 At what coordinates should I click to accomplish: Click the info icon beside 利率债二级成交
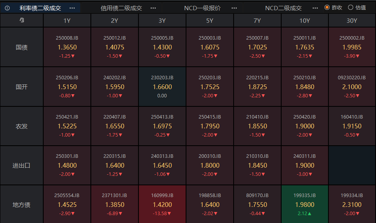pyautogui.click(x=7, y=8)
